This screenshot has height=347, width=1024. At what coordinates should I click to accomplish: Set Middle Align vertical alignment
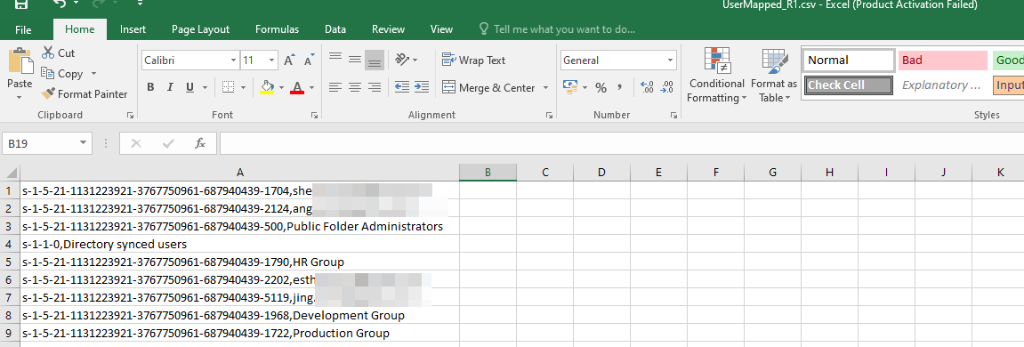355,60
